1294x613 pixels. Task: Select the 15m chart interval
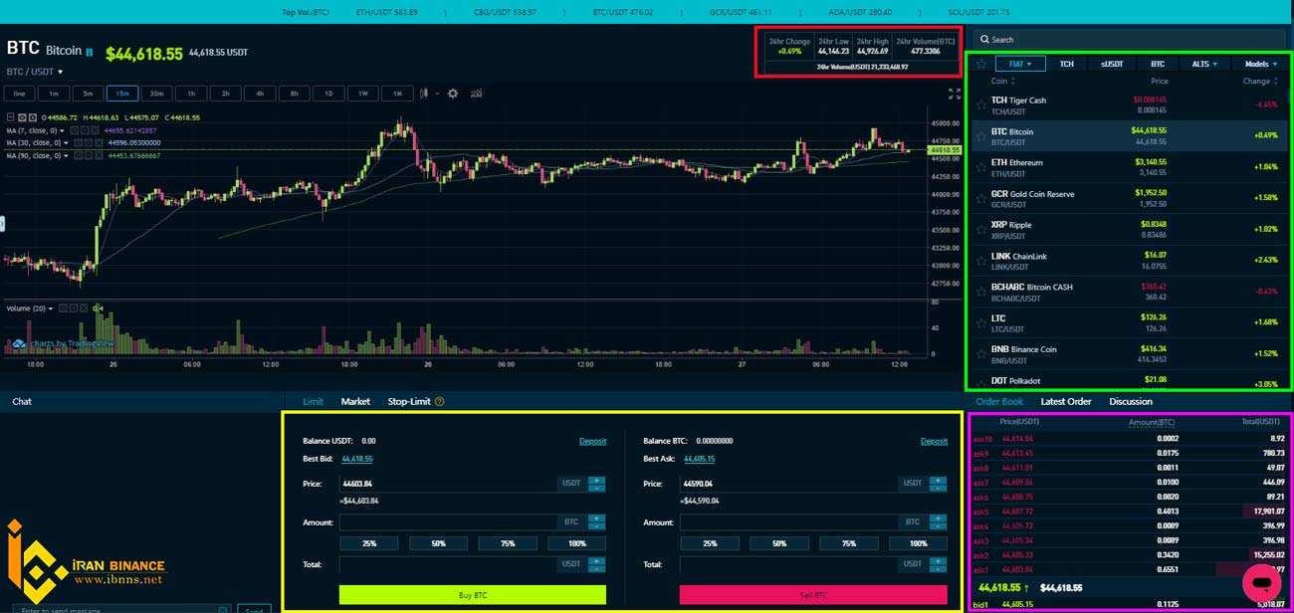pyautogui.click(x=122, y=94)
